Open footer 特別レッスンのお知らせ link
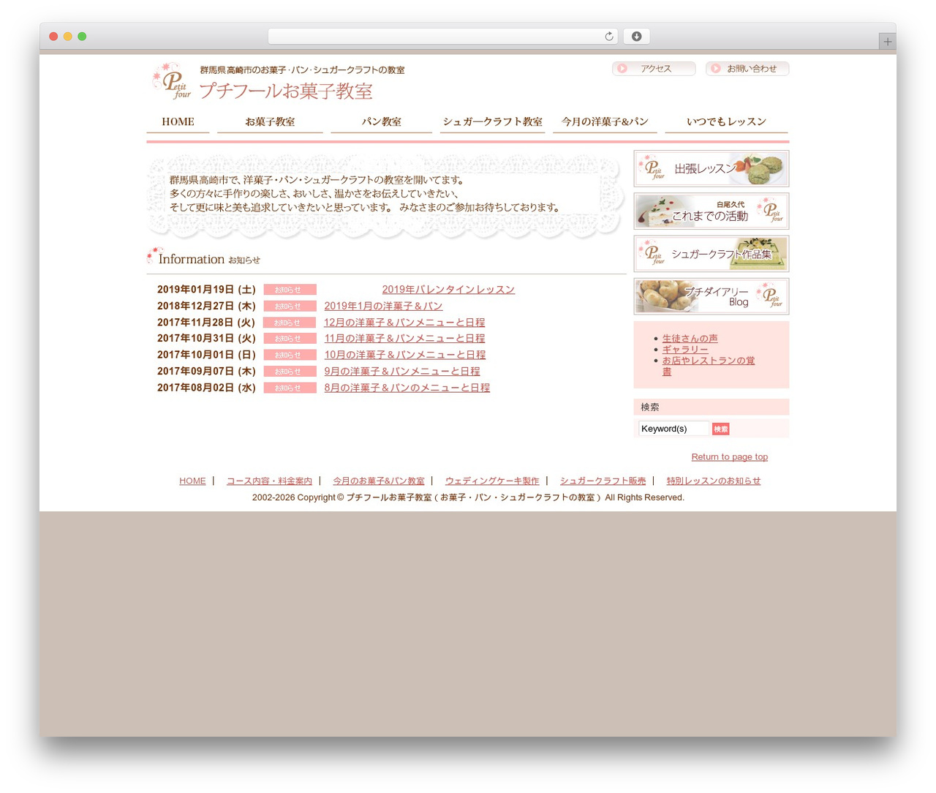Image resolution: width=936 pixels, height=793 pixels. tap(713, 481)
